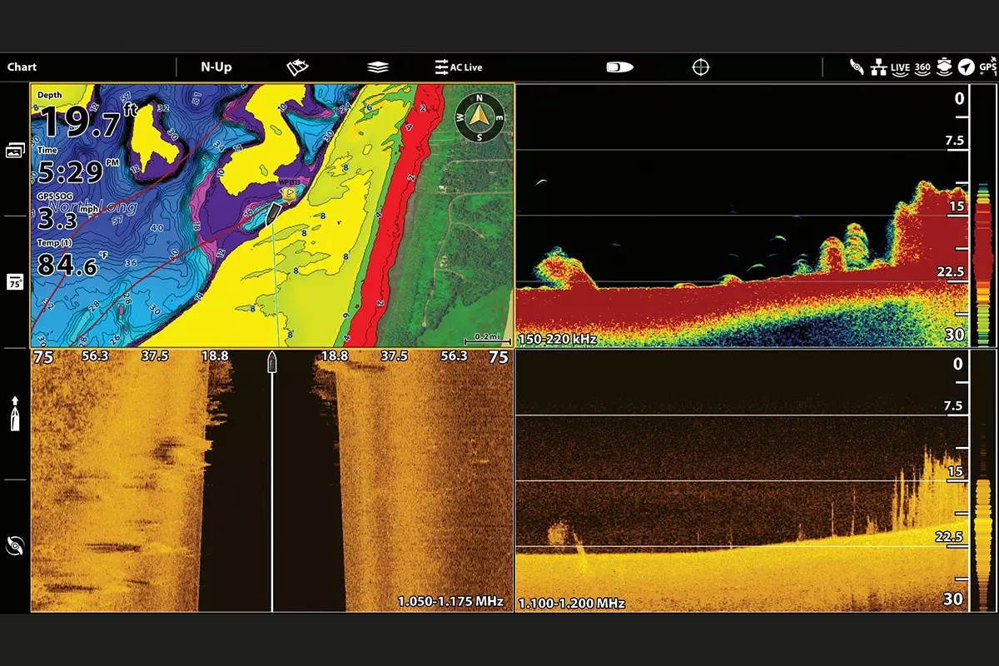Check the network status icon
The image size is (999, 666).
coord(878,68)
